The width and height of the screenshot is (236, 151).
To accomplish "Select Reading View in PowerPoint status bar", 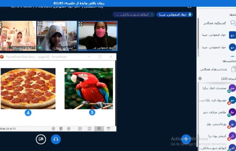I will click(99, 129).
